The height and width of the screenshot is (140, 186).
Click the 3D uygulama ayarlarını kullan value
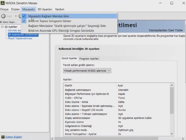[x=135, y=118]
